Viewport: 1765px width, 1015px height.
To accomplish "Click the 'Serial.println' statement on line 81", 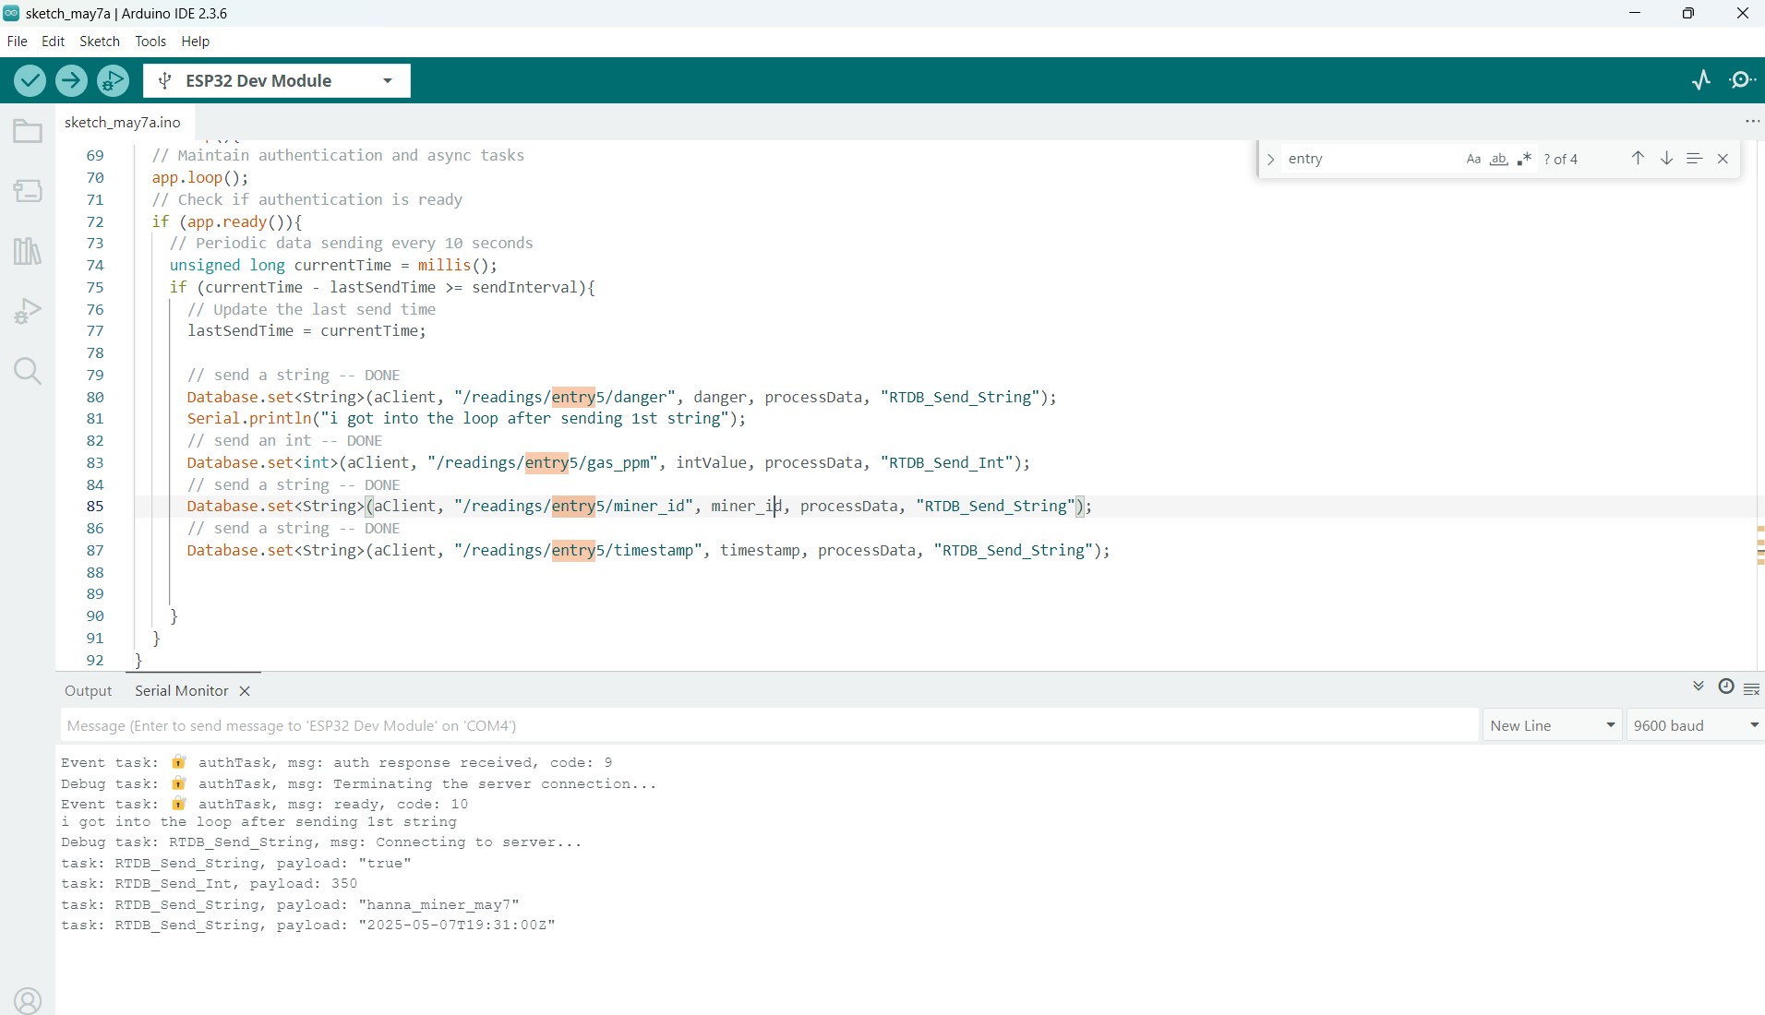I will 466,419.
